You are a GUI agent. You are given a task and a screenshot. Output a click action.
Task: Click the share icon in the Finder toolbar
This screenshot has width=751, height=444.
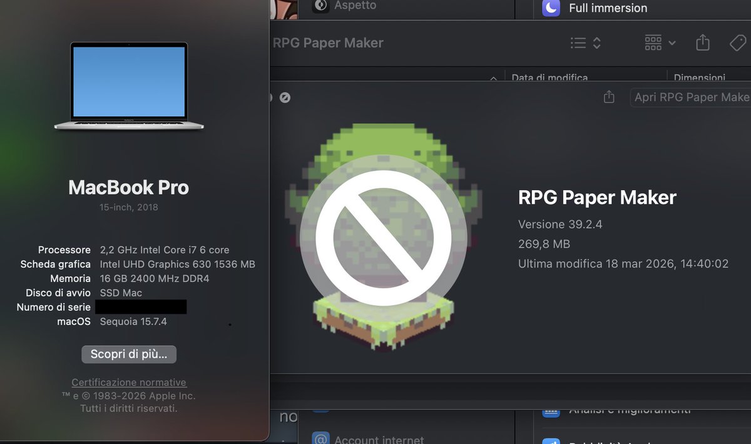pyautogui.click(x=703, y=43)
